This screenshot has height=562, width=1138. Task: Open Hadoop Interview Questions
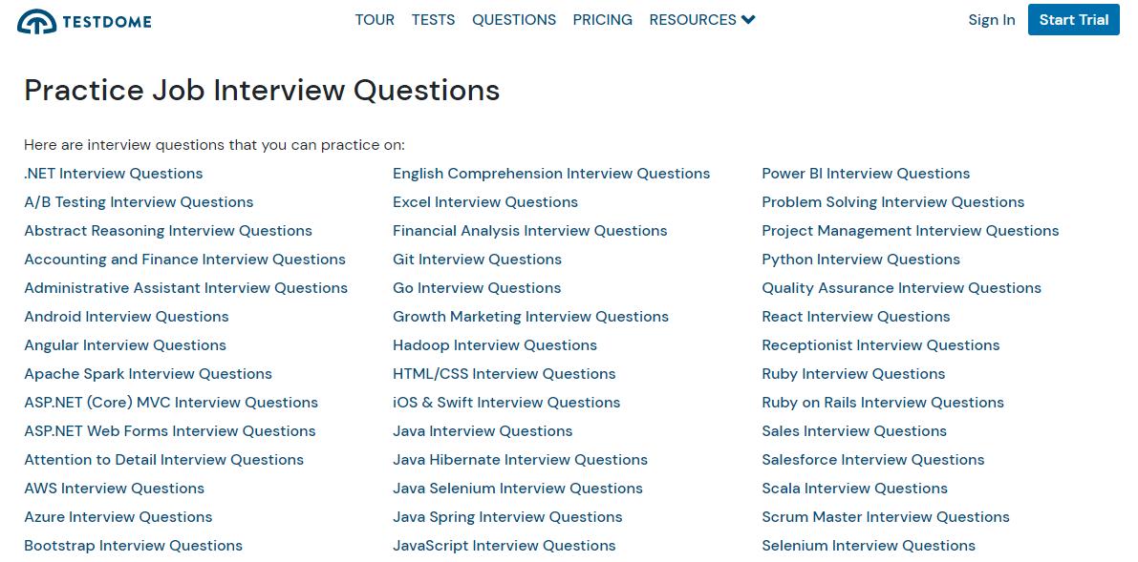(495, 345)
